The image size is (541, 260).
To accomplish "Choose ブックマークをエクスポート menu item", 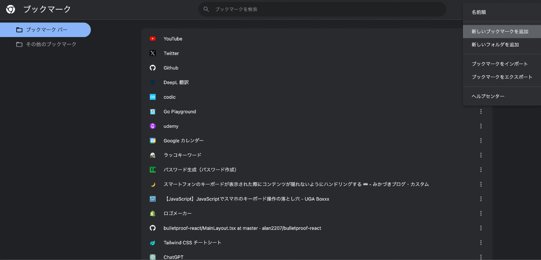I will (x=502, y=77).
